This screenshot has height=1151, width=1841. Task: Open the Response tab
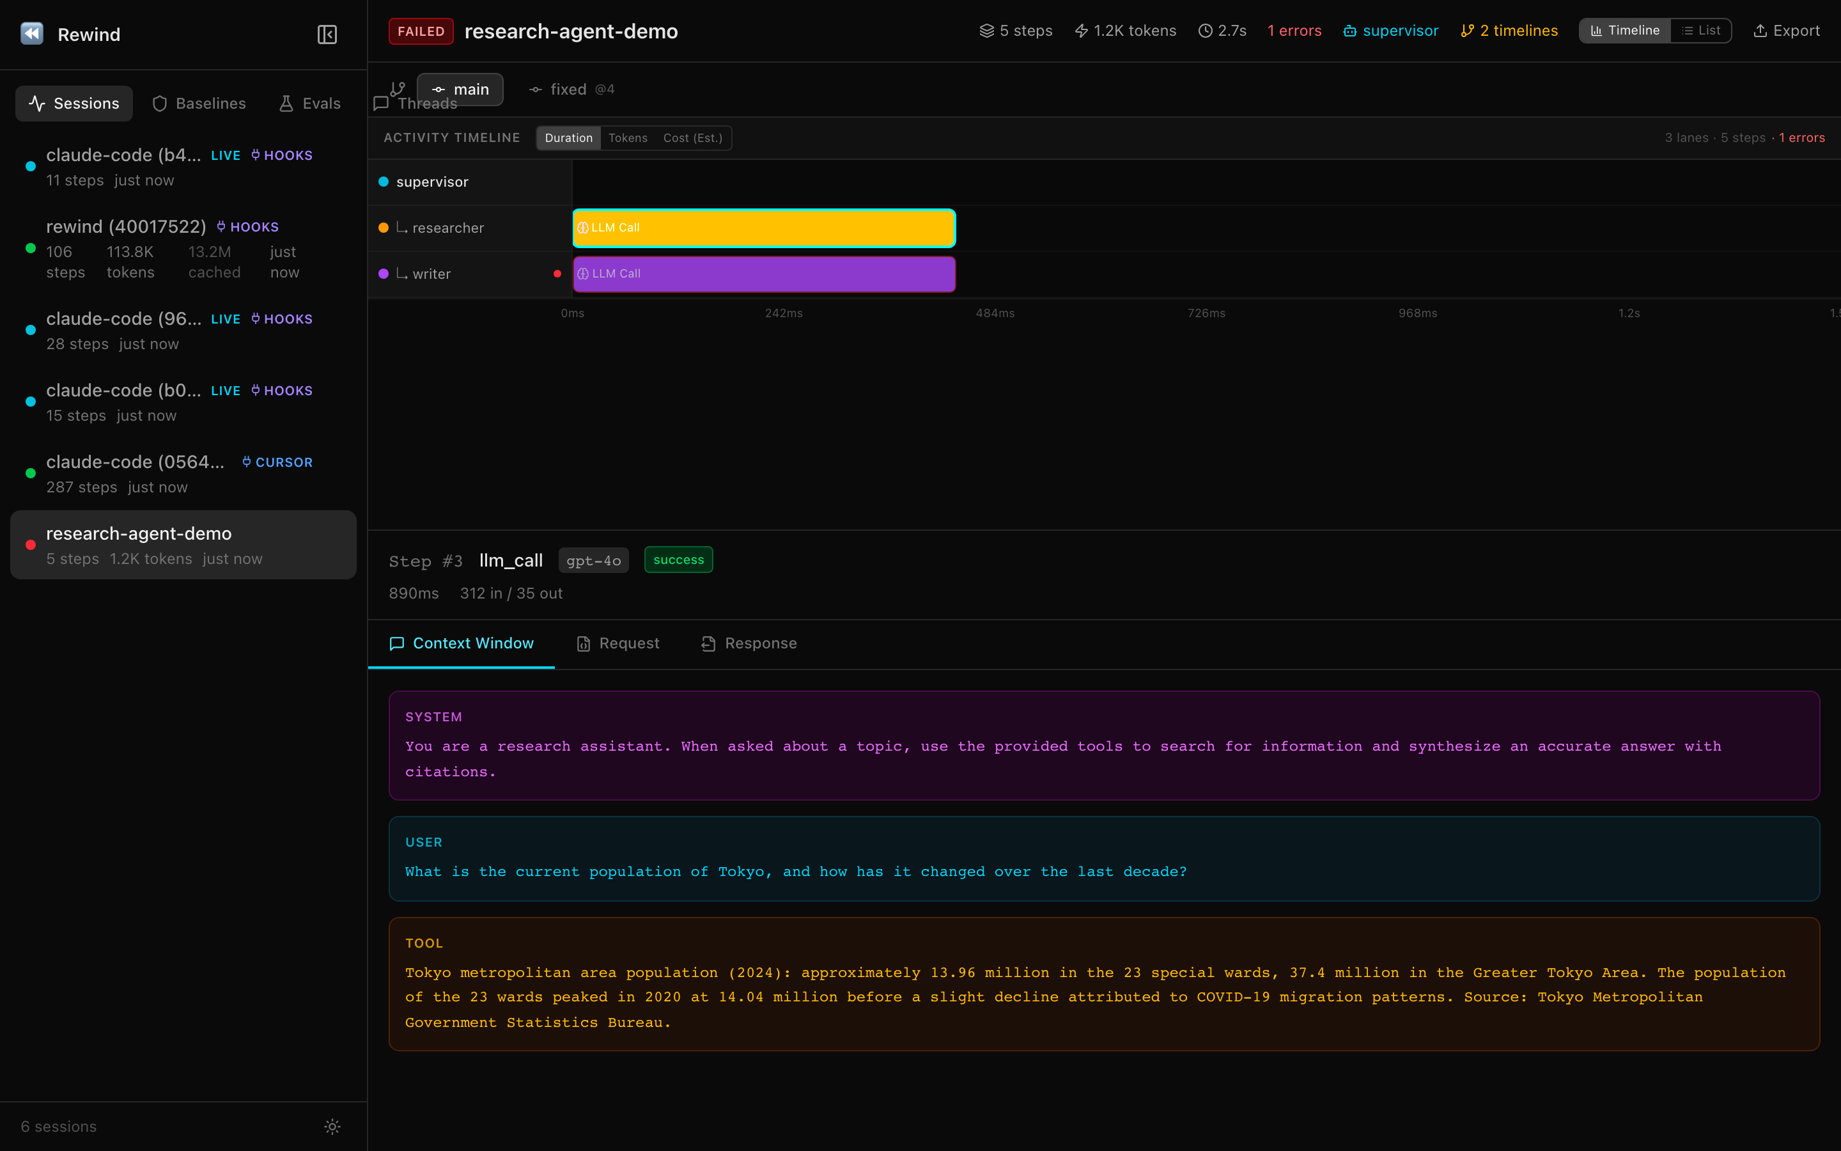pyautogui.click(x=749, y=643)
